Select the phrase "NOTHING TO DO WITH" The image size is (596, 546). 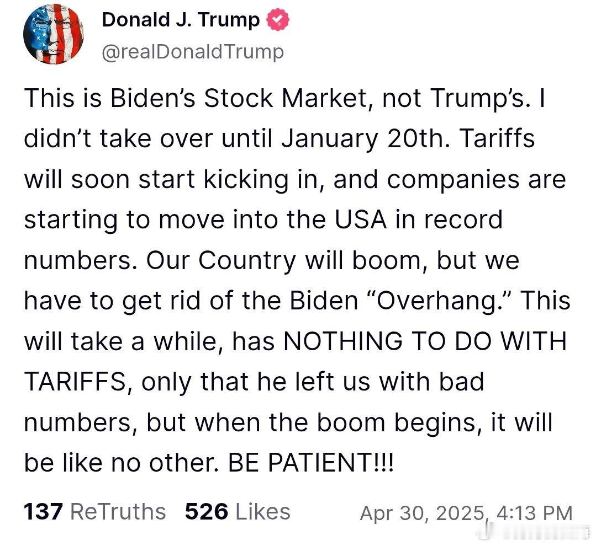tap(425, 341)
